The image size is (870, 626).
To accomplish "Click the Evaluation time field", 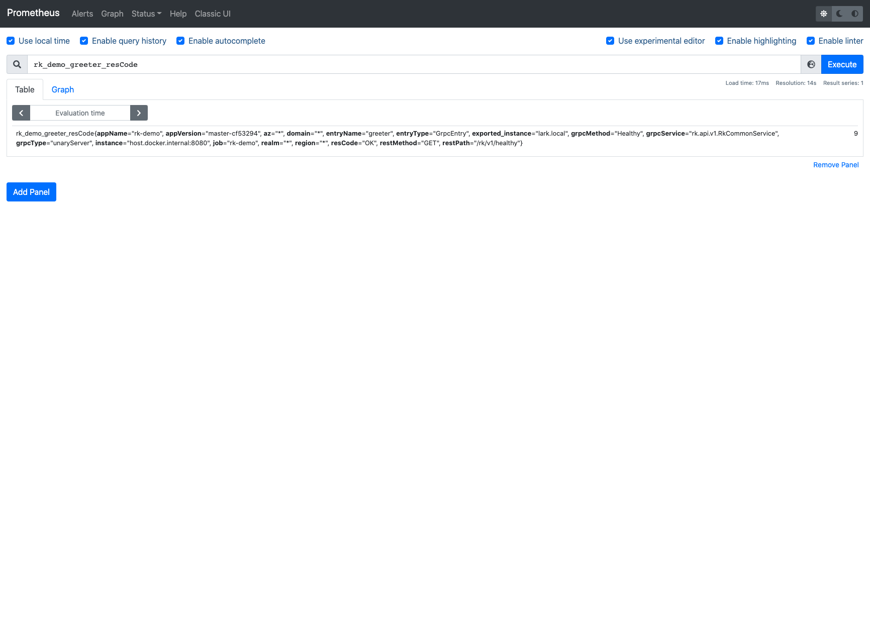I will click(80, 113).
